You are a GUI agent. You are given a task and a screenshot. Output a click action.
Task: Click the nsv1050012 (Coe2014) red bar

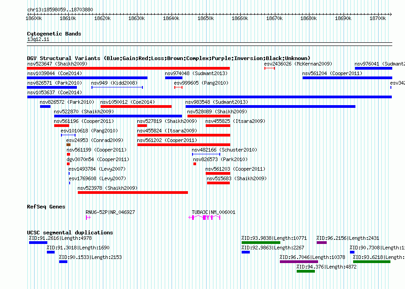tap(136, 106)
